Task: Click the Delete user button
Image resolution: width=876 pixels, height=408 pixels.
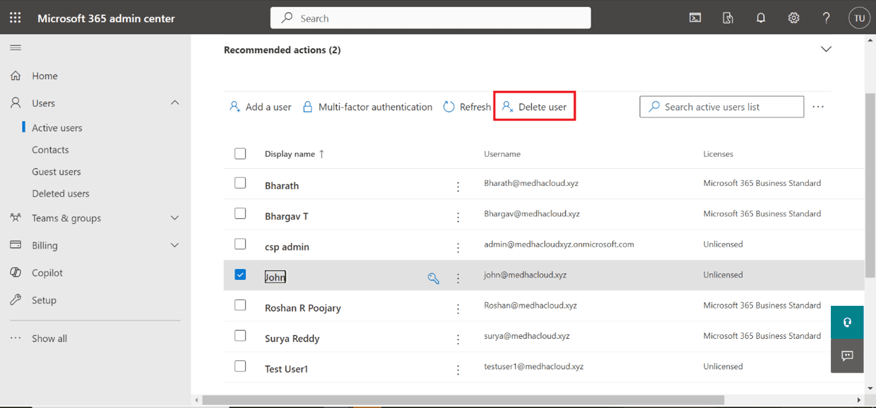Action: [x=534, y=107]
